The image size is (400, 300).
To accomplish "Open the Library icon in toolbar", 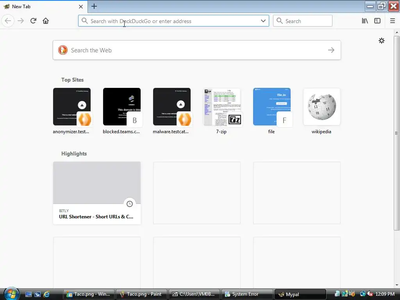I will pos(365,21).
